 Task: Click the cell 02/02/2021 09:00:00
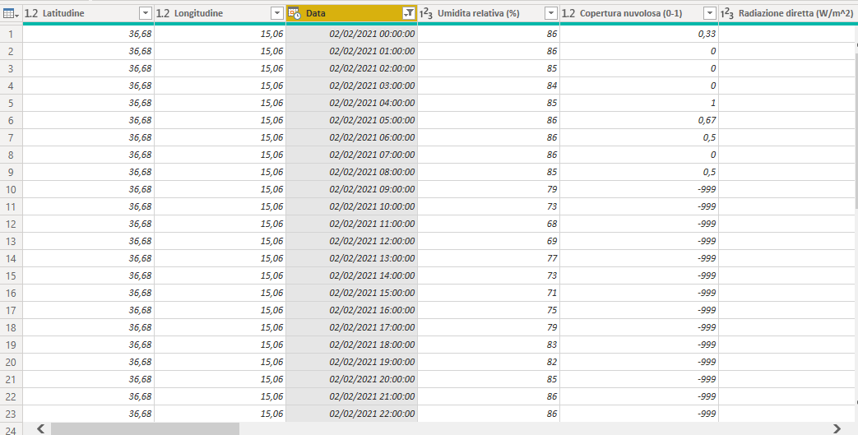coord(352,189)
